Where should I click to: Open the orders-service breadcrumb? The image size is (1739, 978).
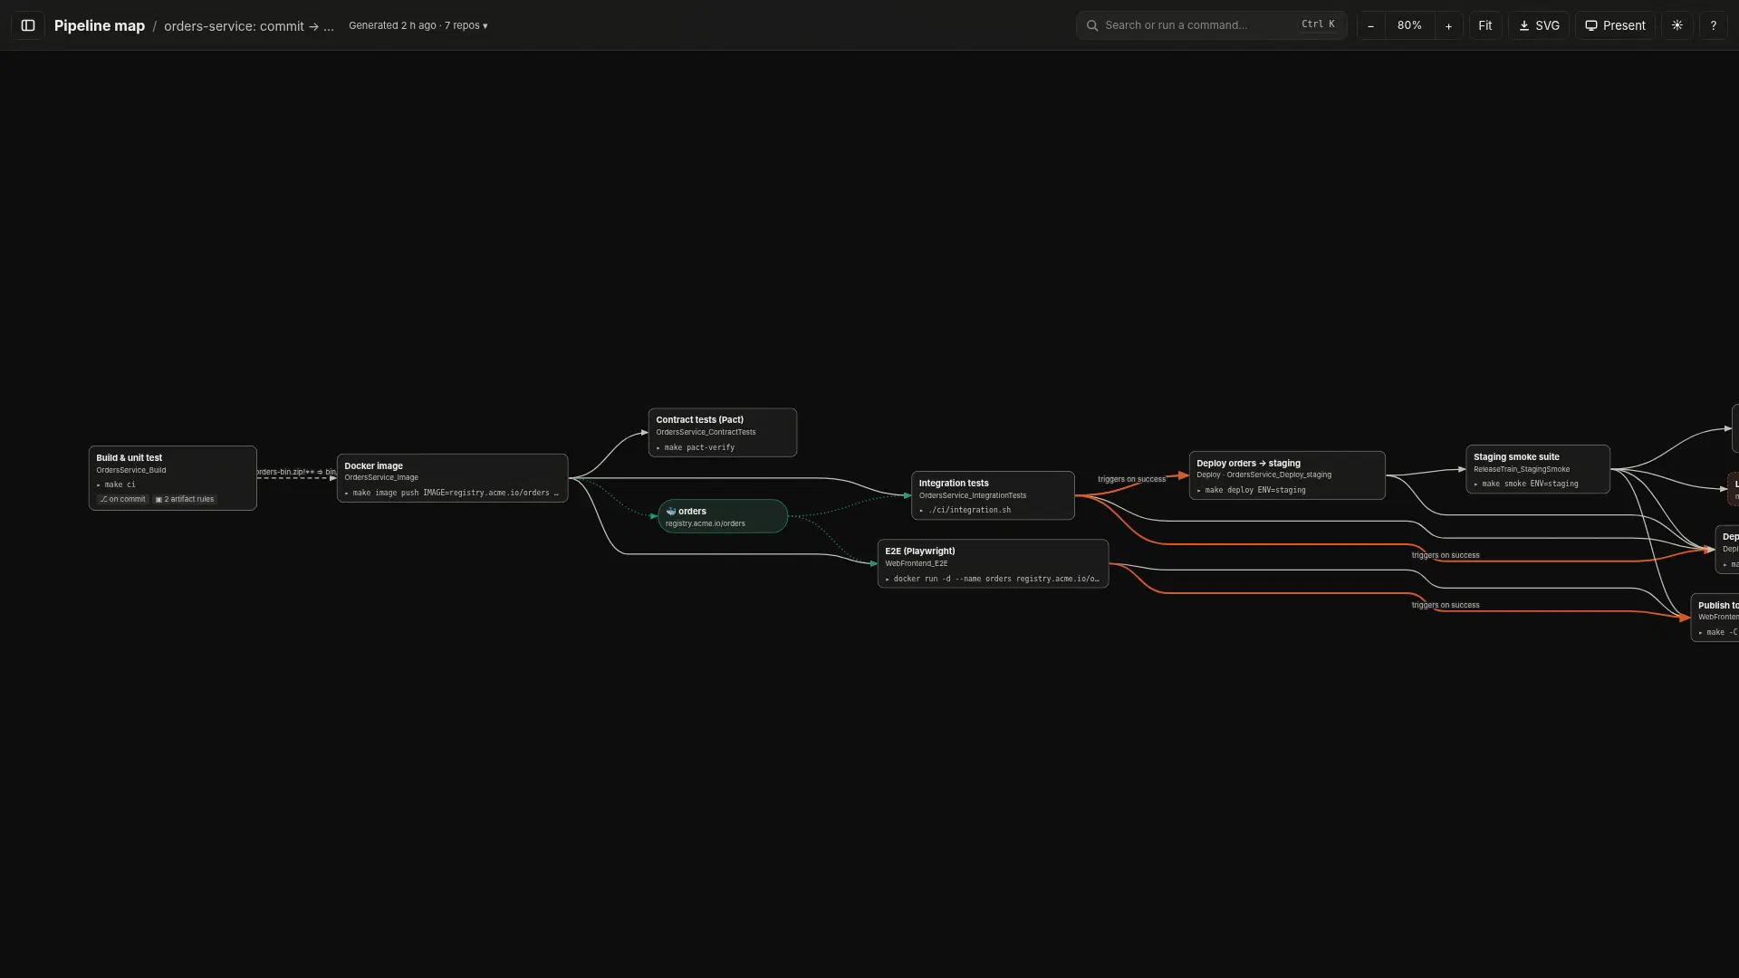248,26
